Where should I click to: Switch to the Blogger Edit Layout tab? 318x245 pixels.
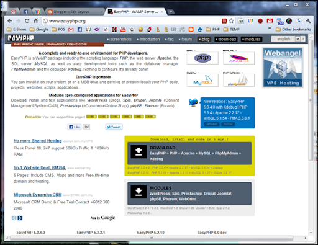[x=75, y=12]
